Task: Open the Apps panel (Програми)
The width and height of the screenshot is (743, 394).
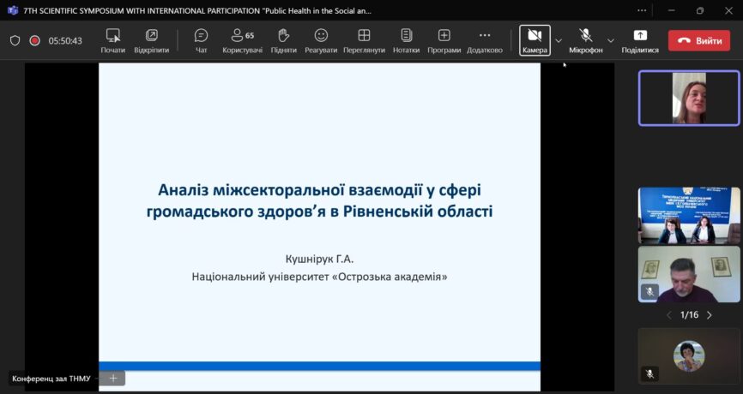Action: click(444, 39)
